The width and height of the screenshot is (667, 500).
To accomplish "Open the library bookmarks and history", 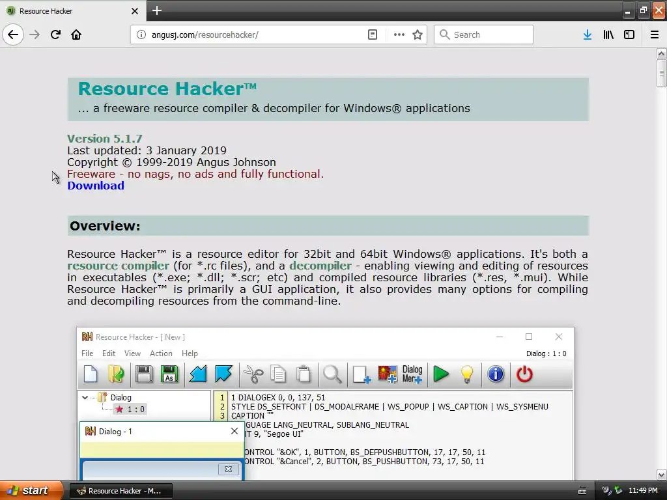I will click(608, 35).
